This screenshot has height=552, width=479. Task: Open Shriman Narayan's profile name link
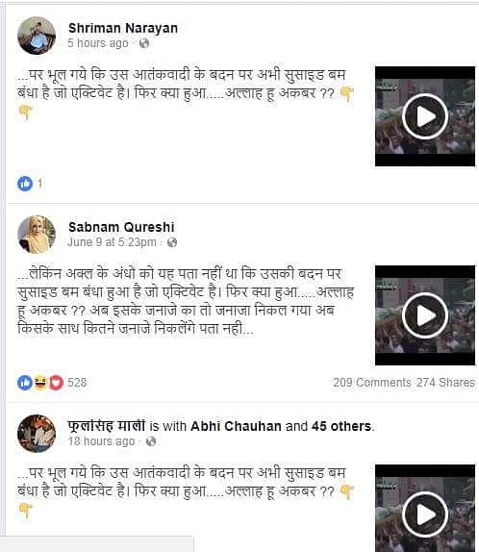pos(123,28)
